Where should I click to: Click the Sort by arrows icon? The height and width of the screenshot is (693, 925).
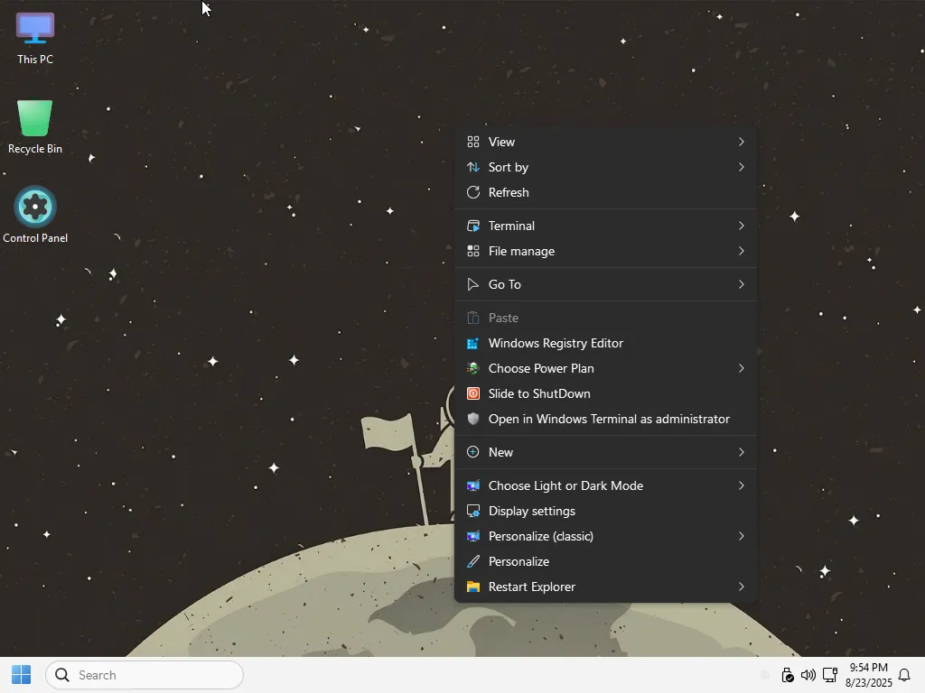coord(473,167)
